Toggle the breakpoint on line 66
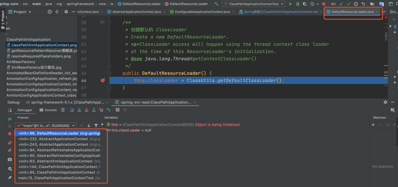This screenshot has height=187, width=398. (103, 80)
